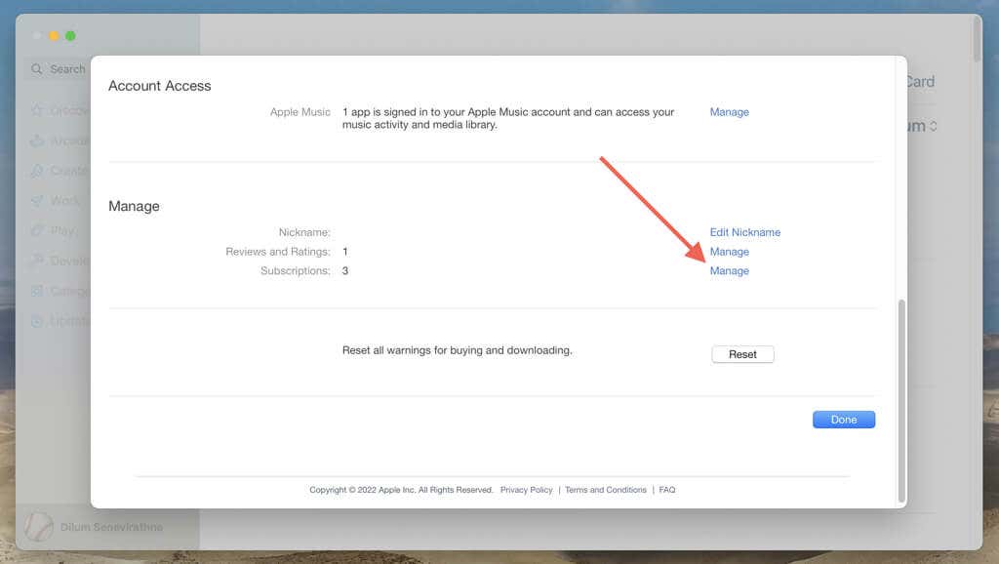Open Arcade from the sidebar
Image resolution: width=999 pixels, height=564 pixels.
60,141
